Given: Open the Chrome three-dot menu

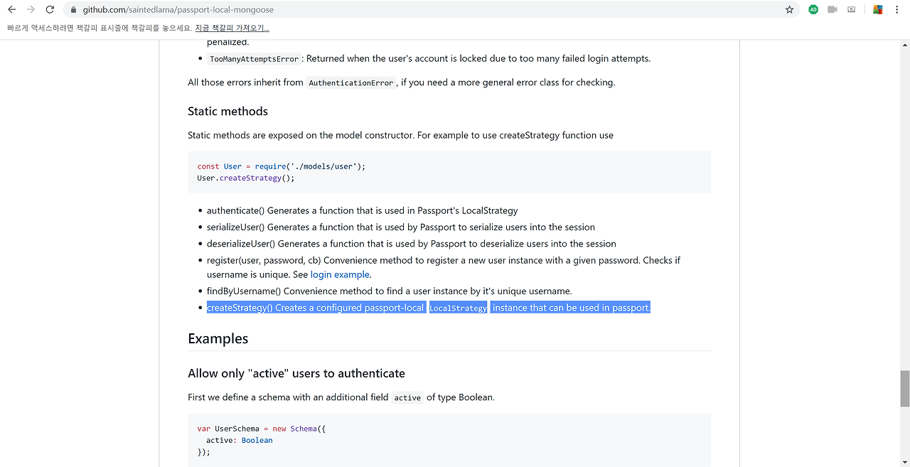Looking at the screenshot, I should pos(897,10).
